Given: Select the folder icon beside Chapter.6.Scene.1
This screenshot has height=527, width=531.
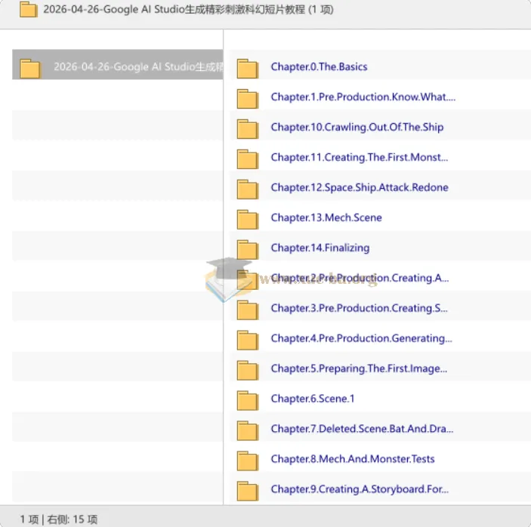Looking at the screenshot, I should [248, 400].
